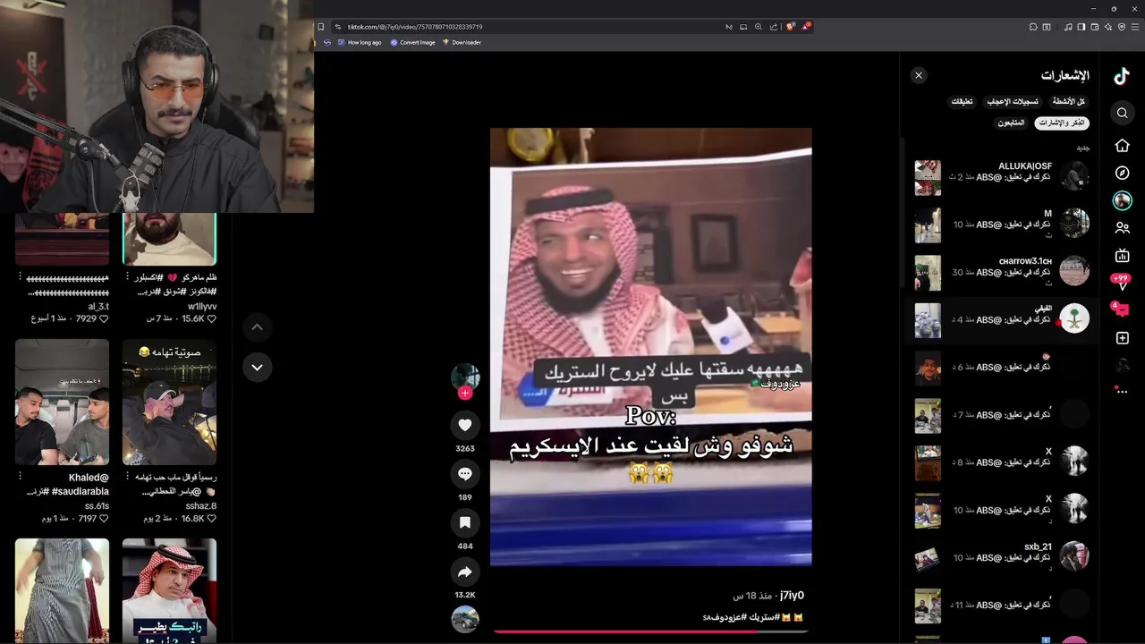Open TikTok search via magnifier icon
1145x644 pixels.
click(x=1123, y=113)
